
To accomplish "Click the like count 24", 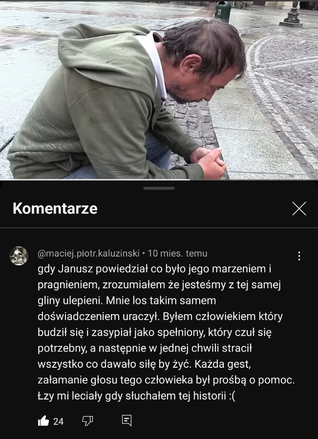I will (x=58, y=421).
